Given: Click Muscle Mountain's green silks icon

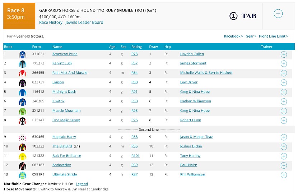Looking at the screenshot, I should coord(22,111).
